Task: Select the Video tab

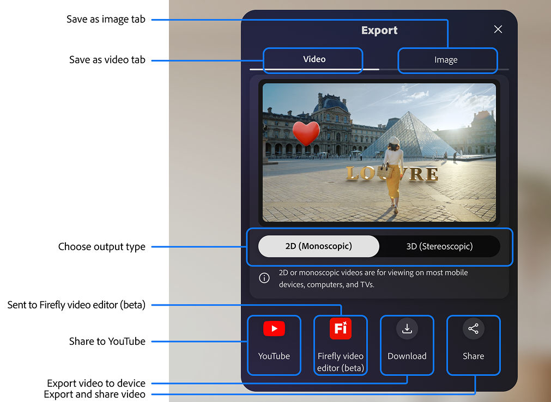Action: pos(313,58)
